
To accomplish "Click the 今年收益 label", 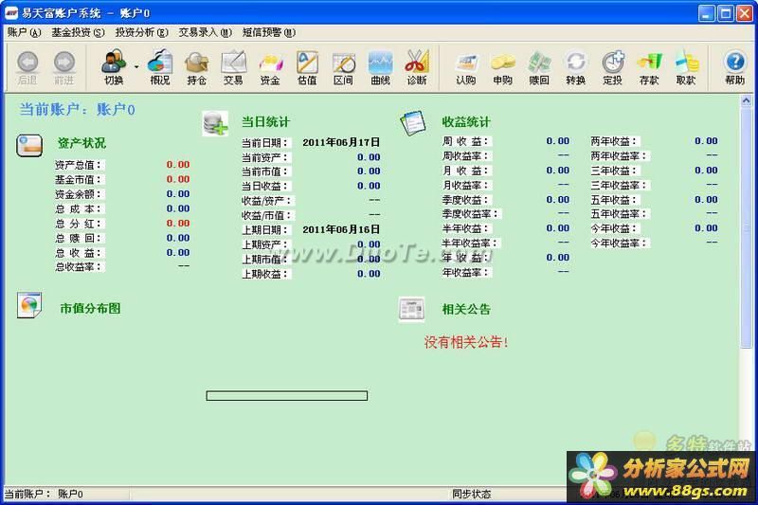I will tap(614, 228).
